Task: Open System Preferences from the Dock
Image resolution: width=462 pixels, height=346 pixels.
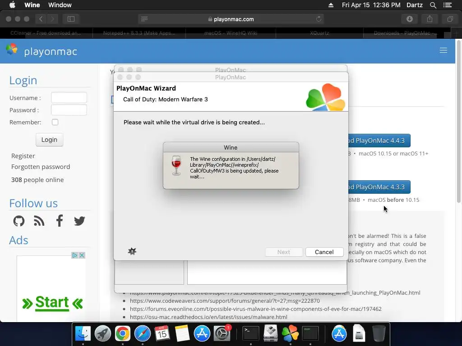Action: [222, 334]
